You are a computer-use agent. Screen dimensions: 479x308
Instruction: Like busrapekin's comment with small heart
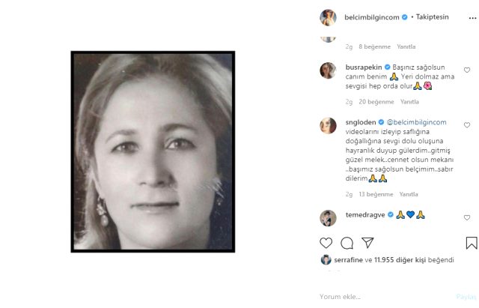point(467,70)
